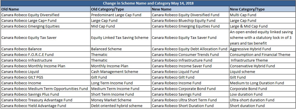Select the 'Canara Robeco Bluechip Equity Fund' cell
This screenshot has height=109, width=296.
coord(190,20)
